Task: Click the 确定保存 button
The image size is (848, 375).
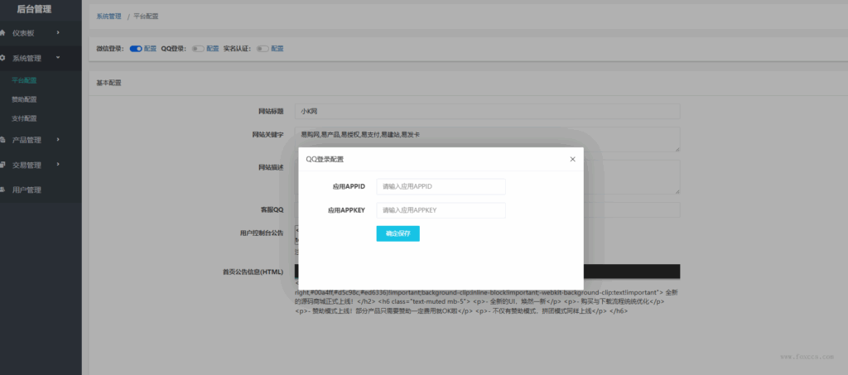Action: [398, 233]
